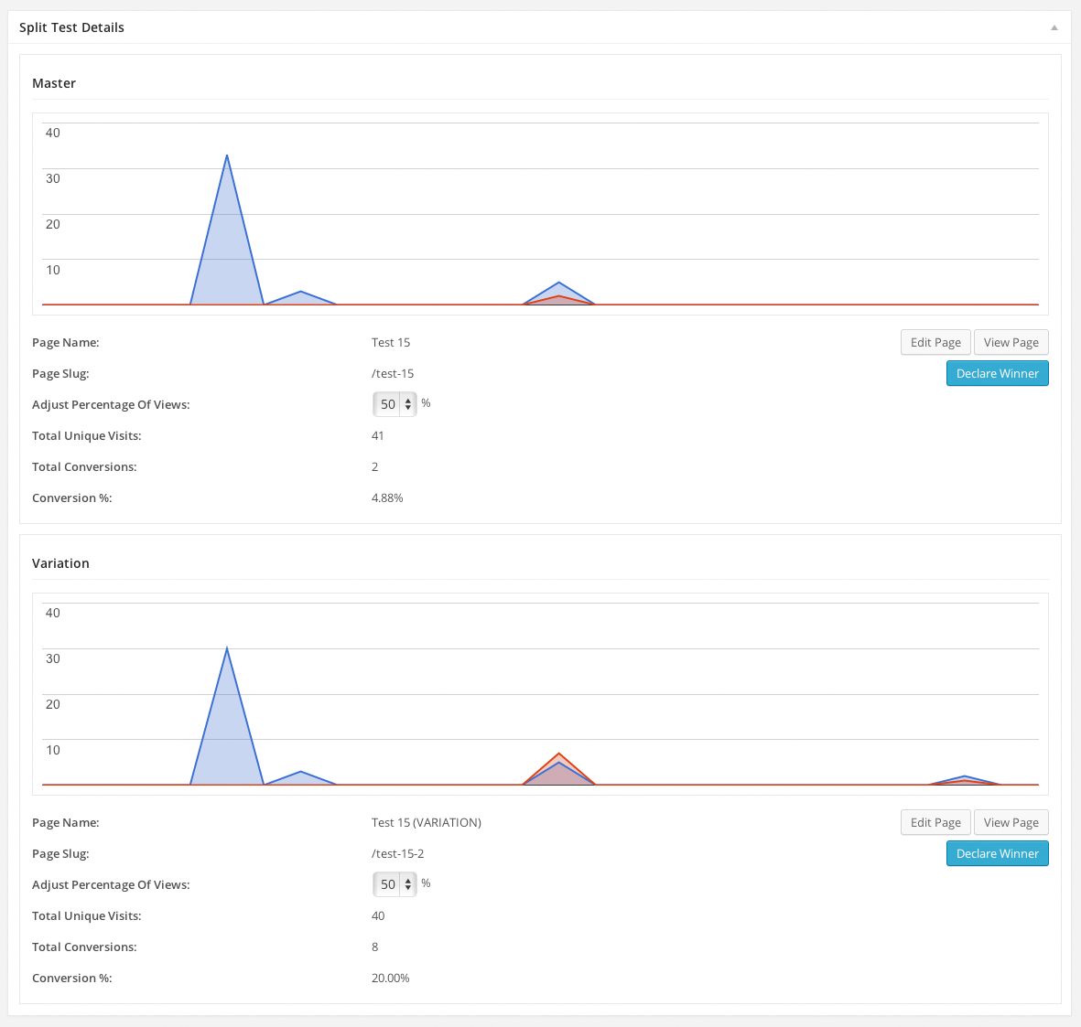Click the red conversions peak in Variation chart
This screenshot has height=1027, width=1081.
[558, 754]
